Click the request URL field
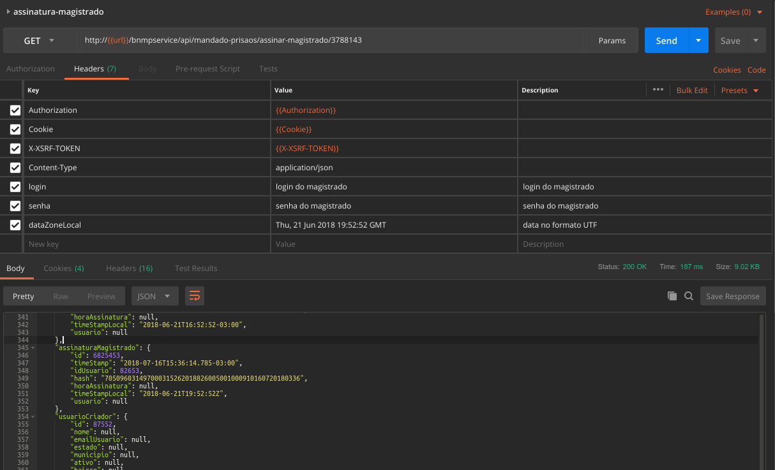Screen dimensions: 775x470 point(332,40)
